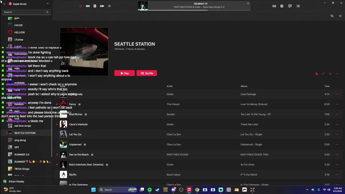
Task: Open the volume control
Action: 274,6
